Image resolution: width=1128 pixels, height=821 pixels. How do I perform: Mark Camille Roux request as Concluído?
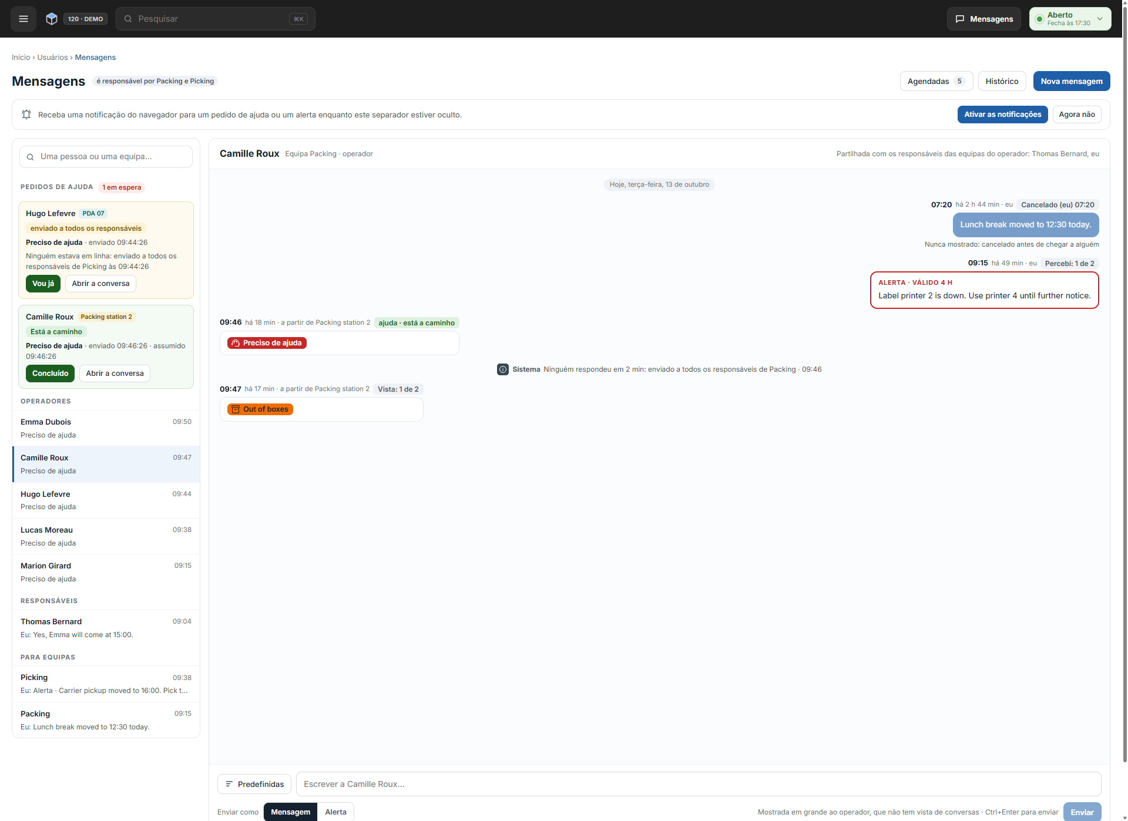(50, 374)
